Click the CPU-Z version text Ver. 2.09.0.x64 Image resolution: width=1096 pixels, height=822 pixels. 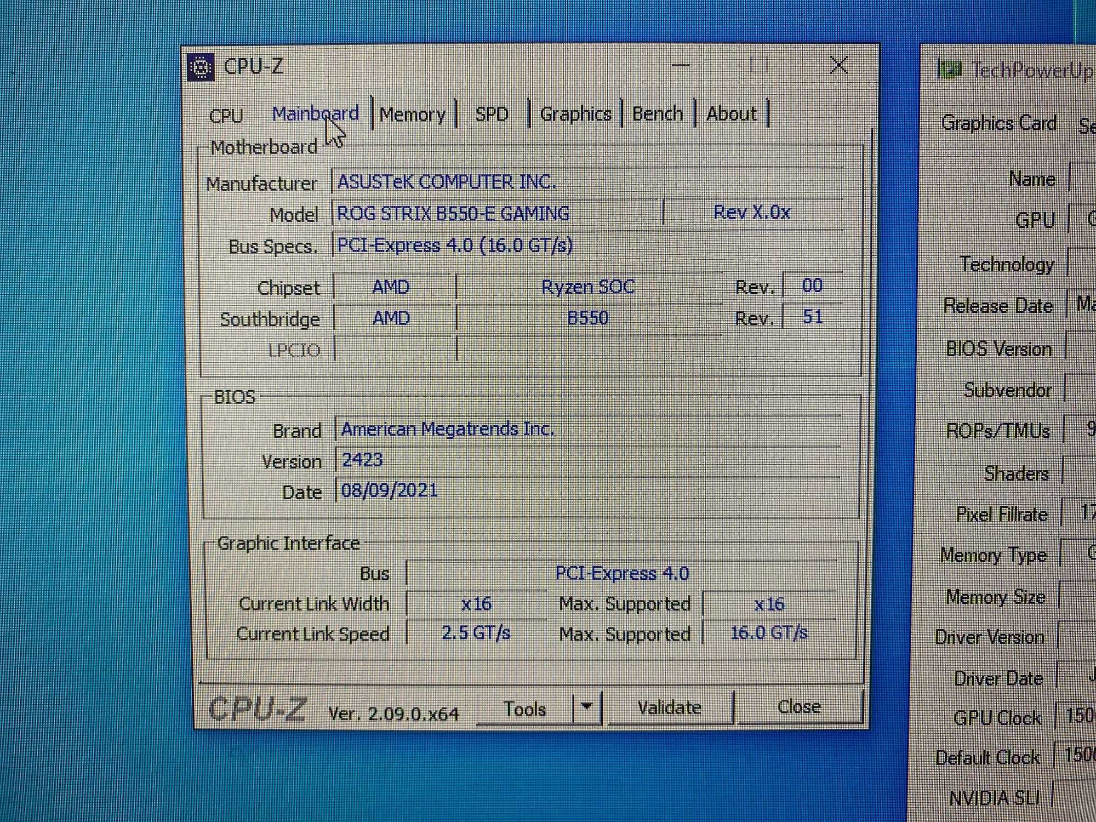tap(393, 713)
